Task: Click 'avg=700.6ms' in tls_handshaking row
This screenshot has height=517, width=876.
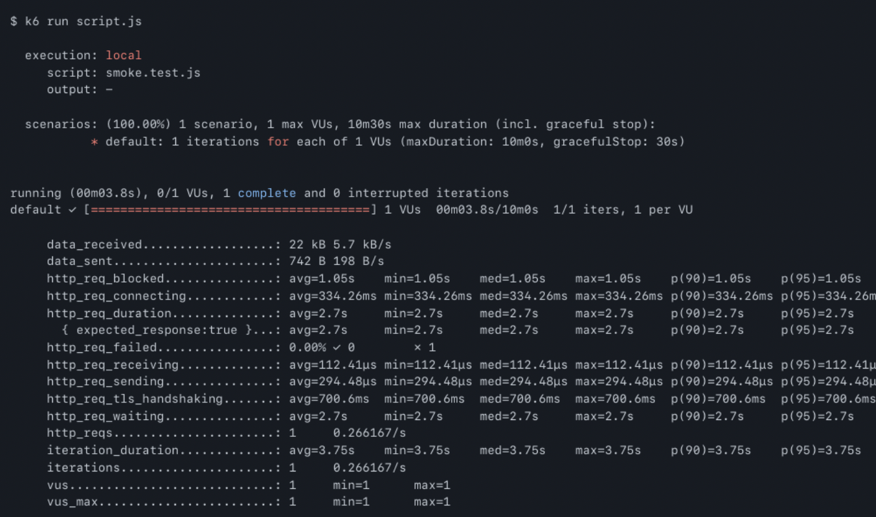Action: coord(329,398)
